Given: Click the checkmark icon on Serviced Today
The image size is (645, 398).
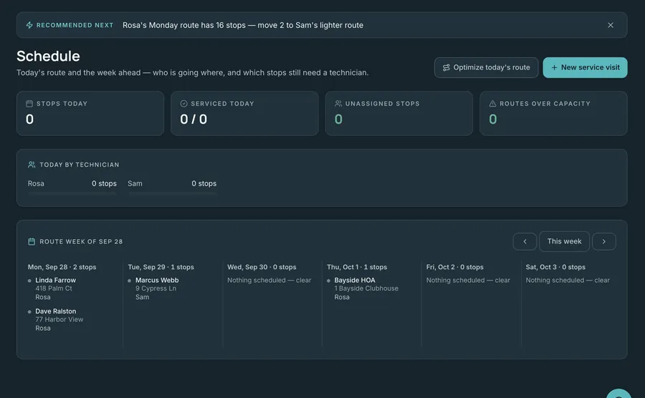Looking at the screenshot, I should coord(184,104).
